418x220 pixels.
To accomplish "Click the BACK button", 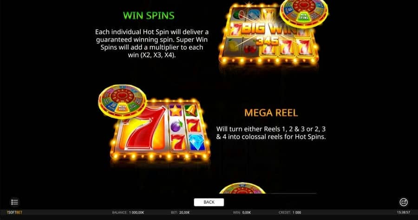I will coord(209,202).
